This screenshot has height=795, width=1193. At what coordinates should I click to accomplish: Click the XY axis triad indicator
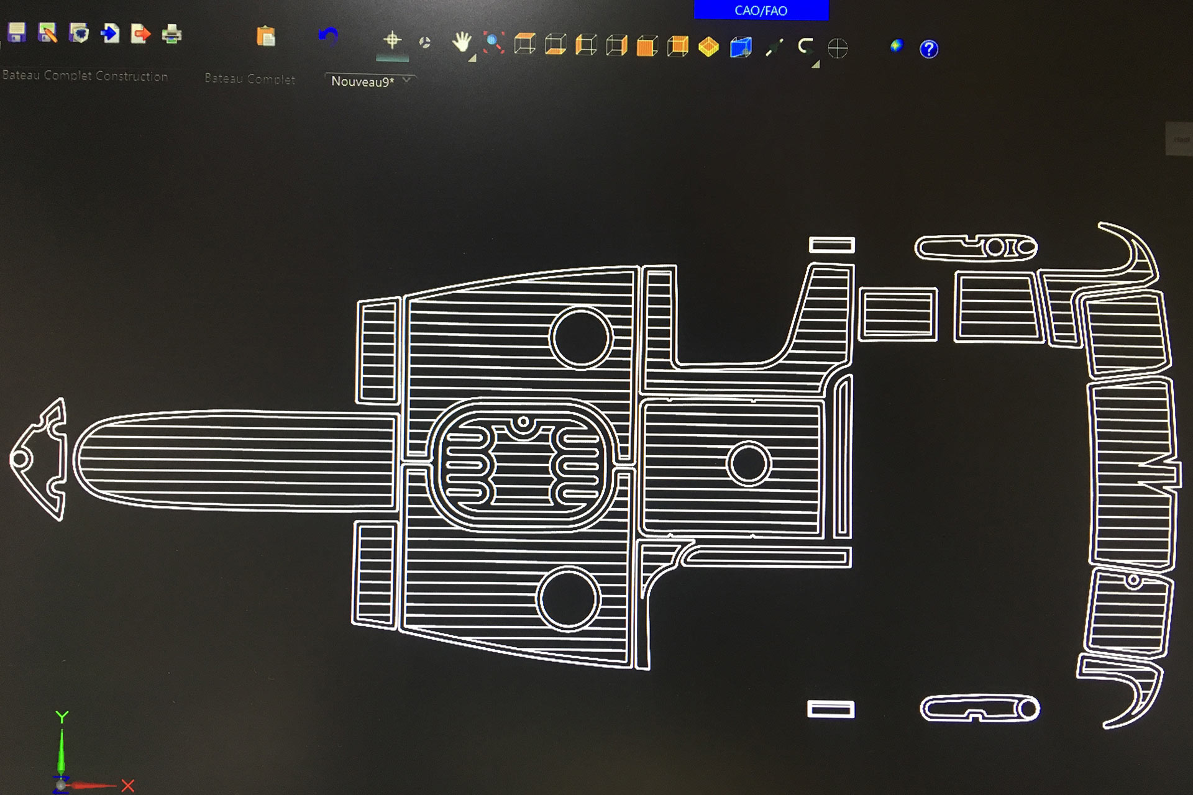pos(92,753)
